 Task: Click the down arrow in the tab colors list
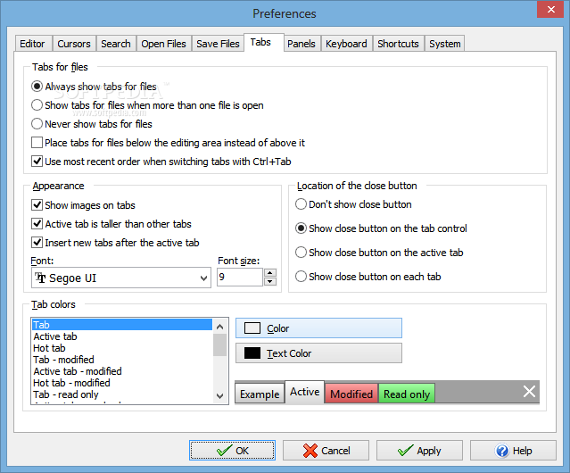pos(219,396)
